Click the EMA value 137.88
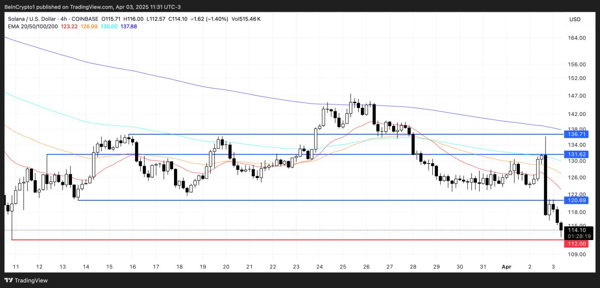This screenshot has height=288, width=600. 129,27
